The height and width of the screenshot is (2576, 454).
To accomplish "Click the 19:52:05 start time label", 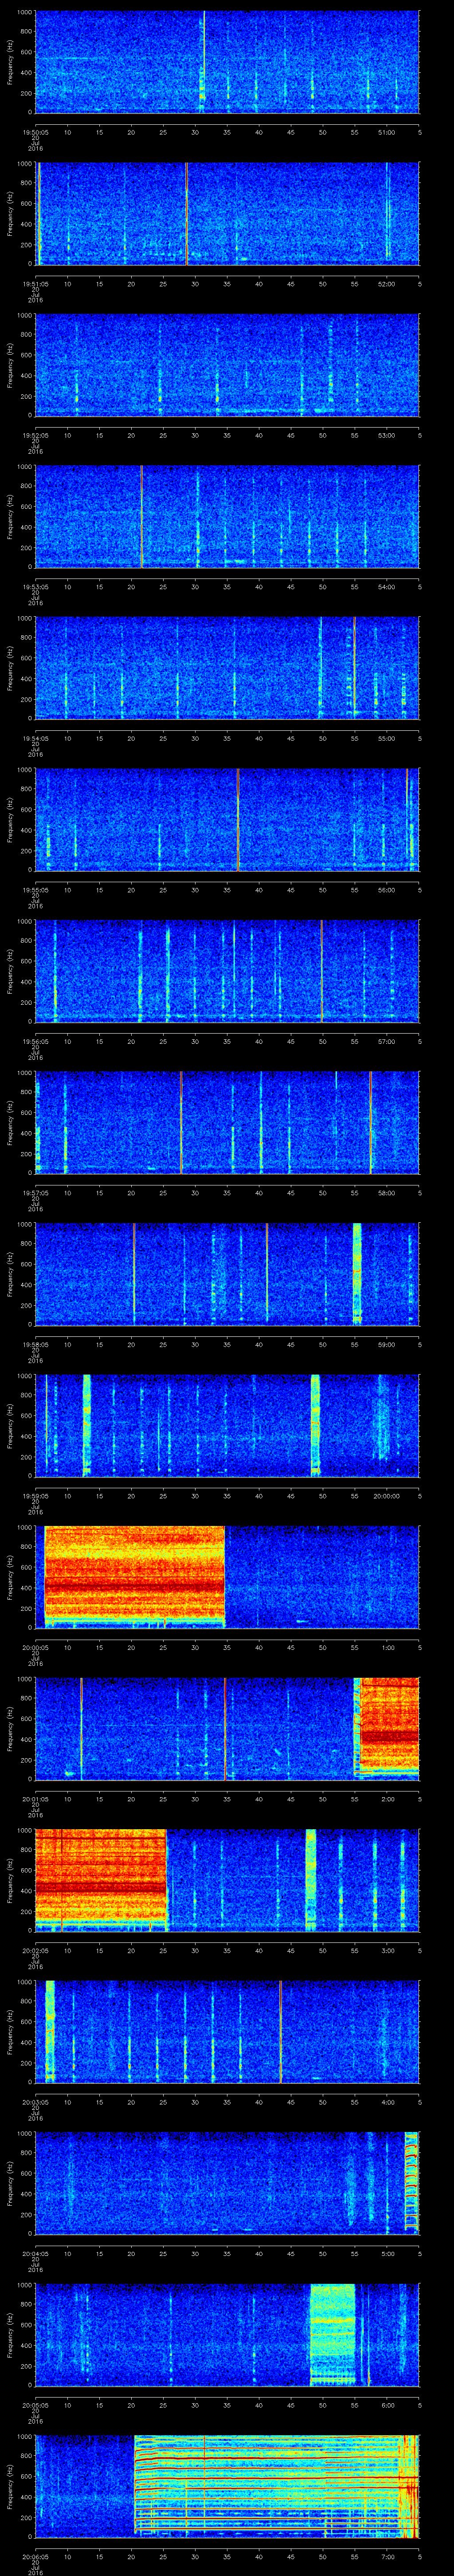I will point(35,435).
